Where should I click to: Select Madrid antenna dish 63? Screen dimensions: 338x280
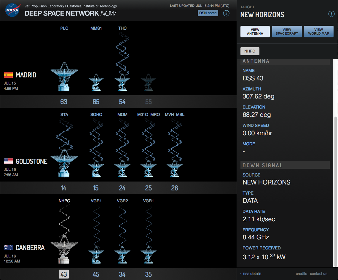coord(64,77)
